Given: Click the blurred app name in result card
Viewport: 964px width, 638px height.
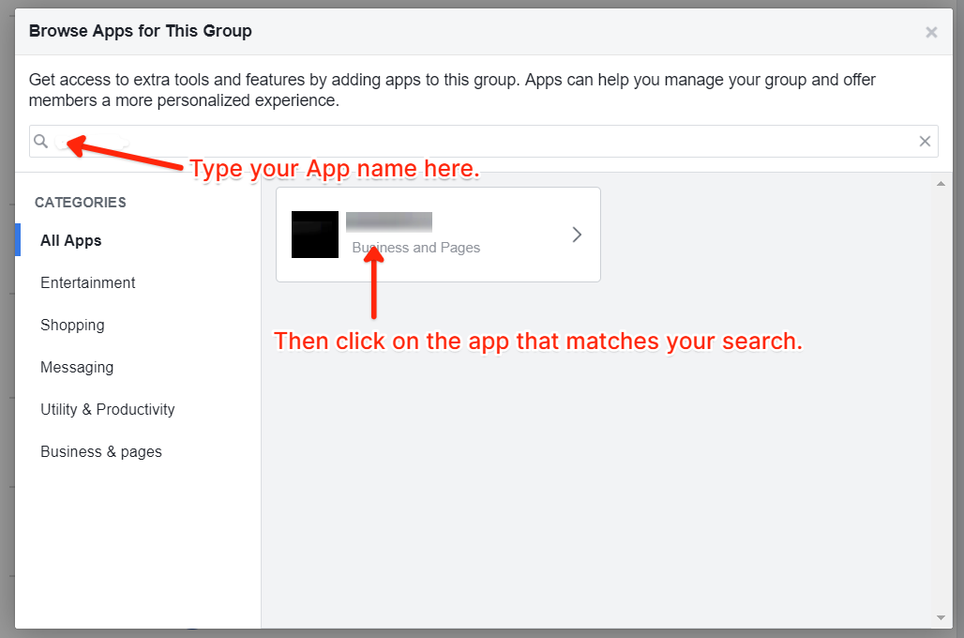Looking at the screenshot, I should click(x=389, y=222).
